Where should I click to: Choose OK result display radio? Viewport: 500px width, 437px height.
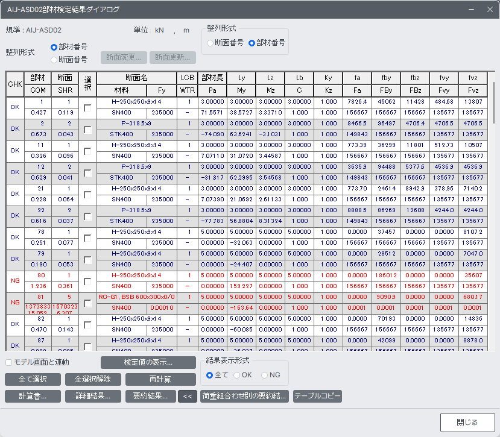point(236,375)
